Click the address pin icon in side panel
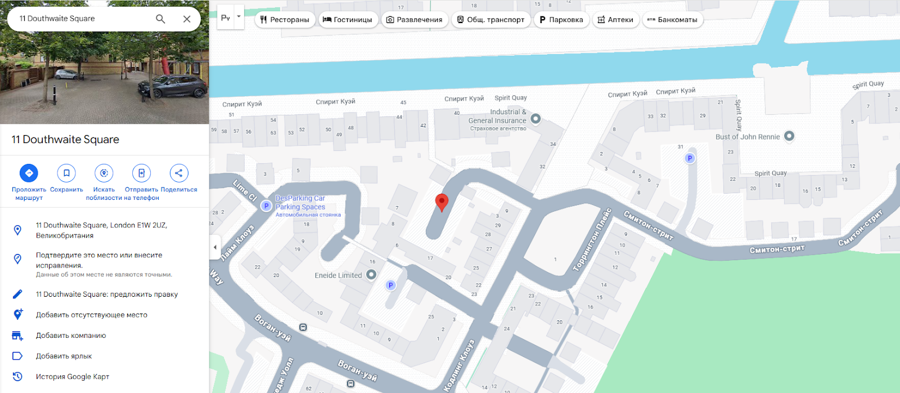This screenshot has height=393, width=900. 17,230
